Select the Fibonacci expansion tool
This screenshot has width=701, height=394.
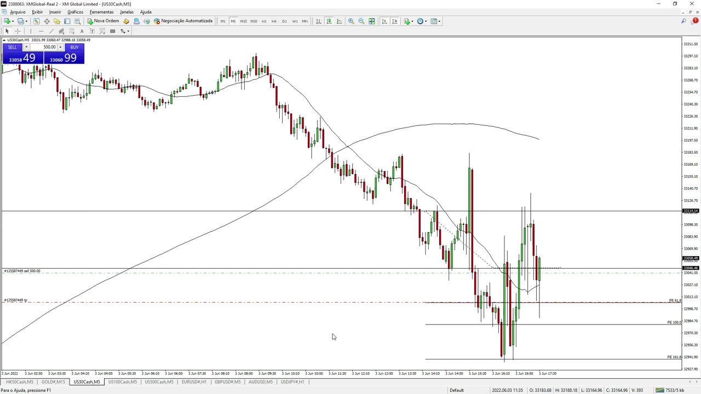[x=102, y=31]
